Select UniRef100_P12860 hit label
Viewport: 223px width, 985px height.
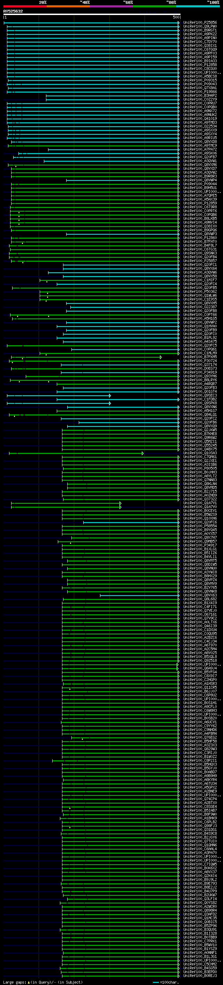point(200,238)
